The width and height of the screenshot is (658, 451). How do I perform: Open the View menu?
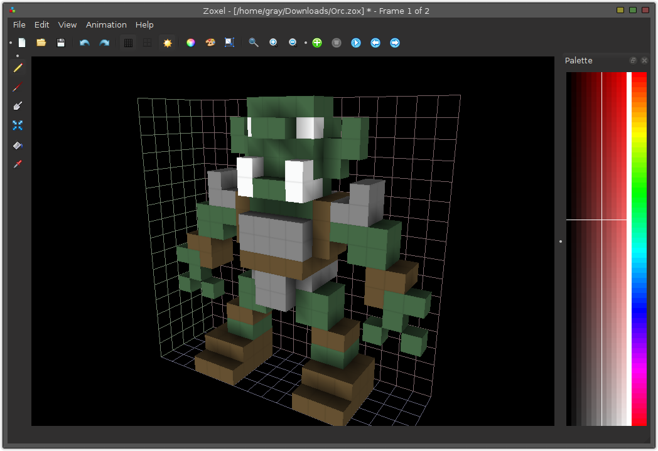click(x=67, y=24)
